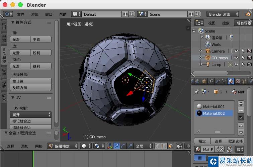Expand the Camera tree node
253x167 pixels.
(200, 51)
